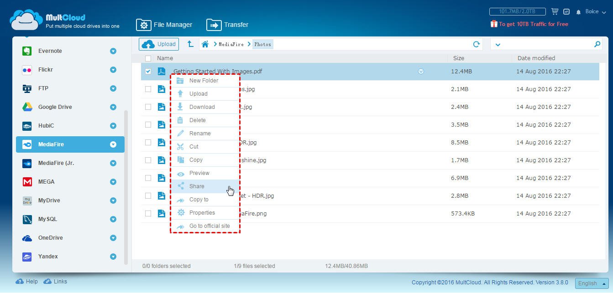Open the Transfer section
This screenshot has height=293, width=613.
tap(227, 25)
